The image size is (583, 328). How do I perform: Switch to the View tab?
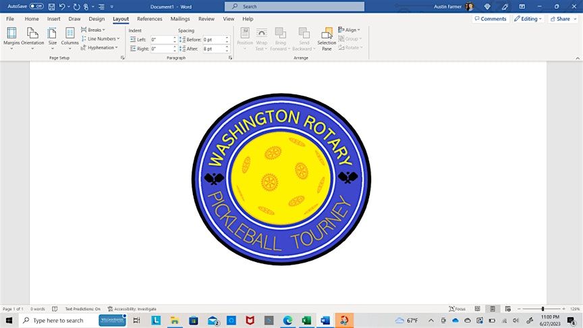coord(229,19)
